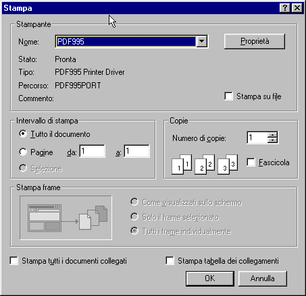Increase number of copies with up arrow
Image resolution: width=306 pixels, height=296 pixels.
272,135
